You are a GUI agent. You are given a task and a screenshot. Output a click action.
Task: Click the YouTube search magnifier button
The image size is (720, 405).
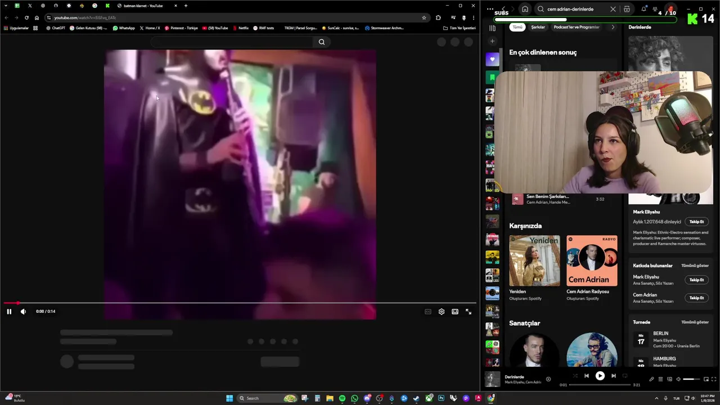coord(322,42)
